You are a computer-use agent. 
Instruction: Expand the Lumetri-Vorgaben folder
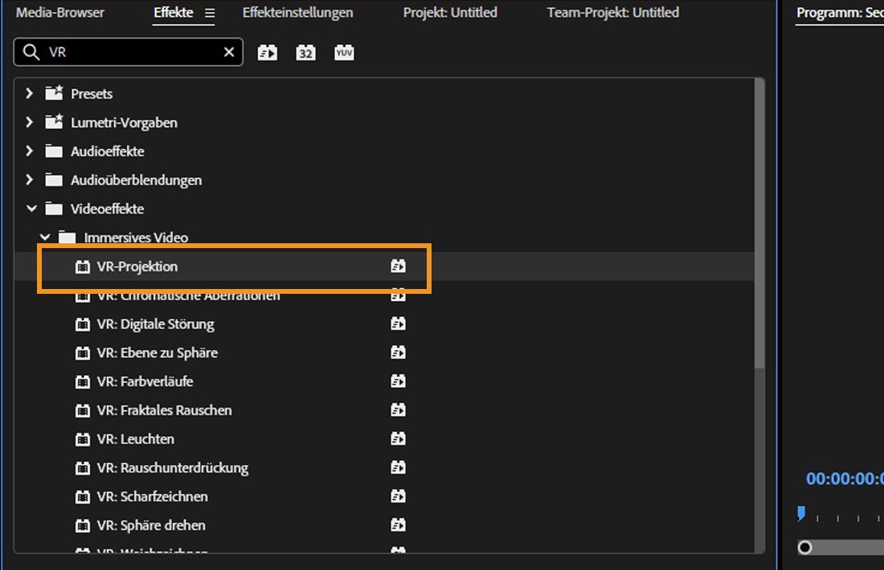tap(30, 122)
